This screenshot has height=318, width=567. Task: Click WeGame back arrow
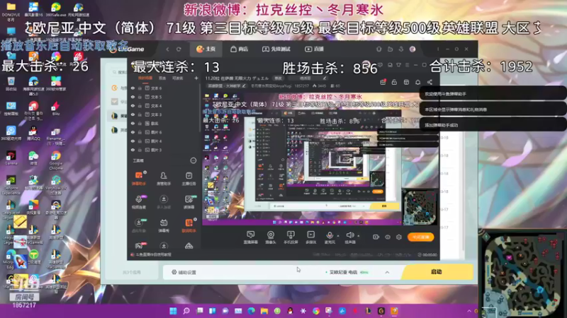pos(167,49)
